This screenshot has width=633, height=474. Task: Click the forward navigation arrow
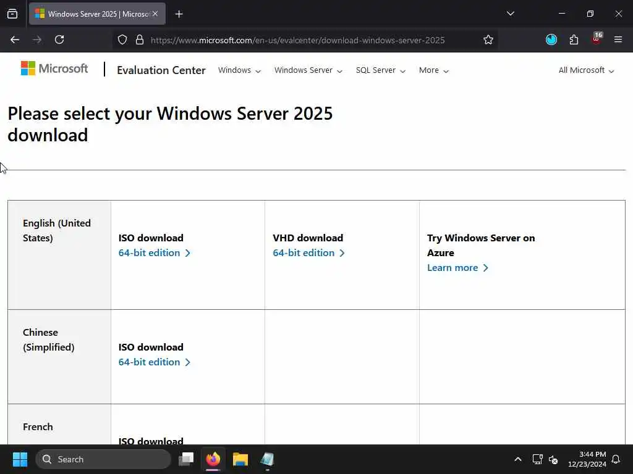37,39
